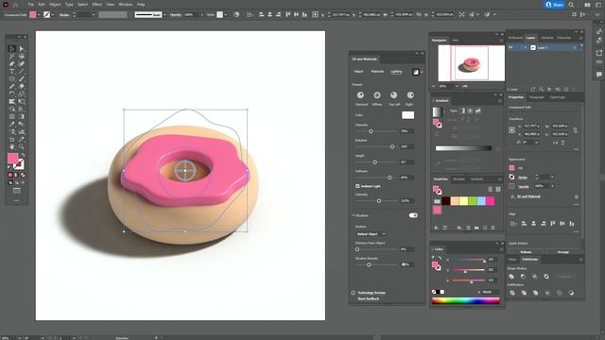Click the Share button

click(x=555, y=5)
